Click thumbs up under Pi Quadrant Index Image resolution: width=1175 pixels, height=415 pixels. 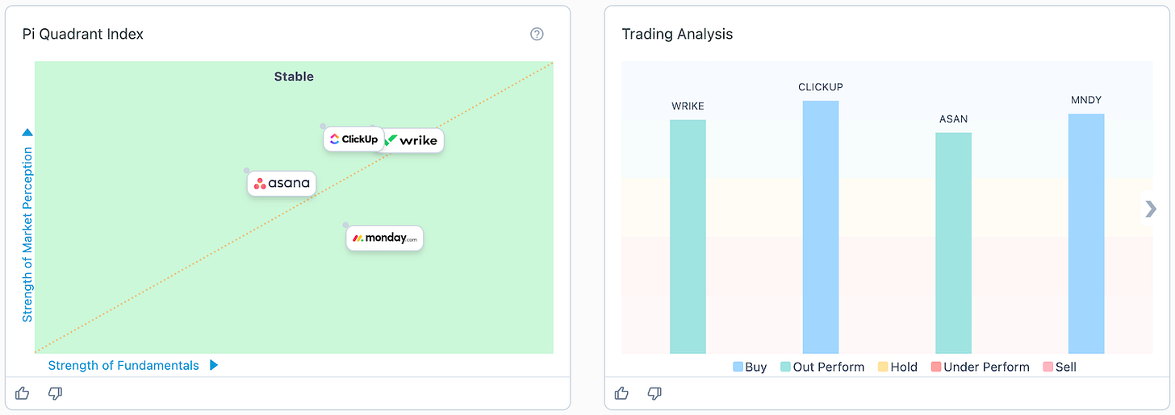(x=23, y=393)
